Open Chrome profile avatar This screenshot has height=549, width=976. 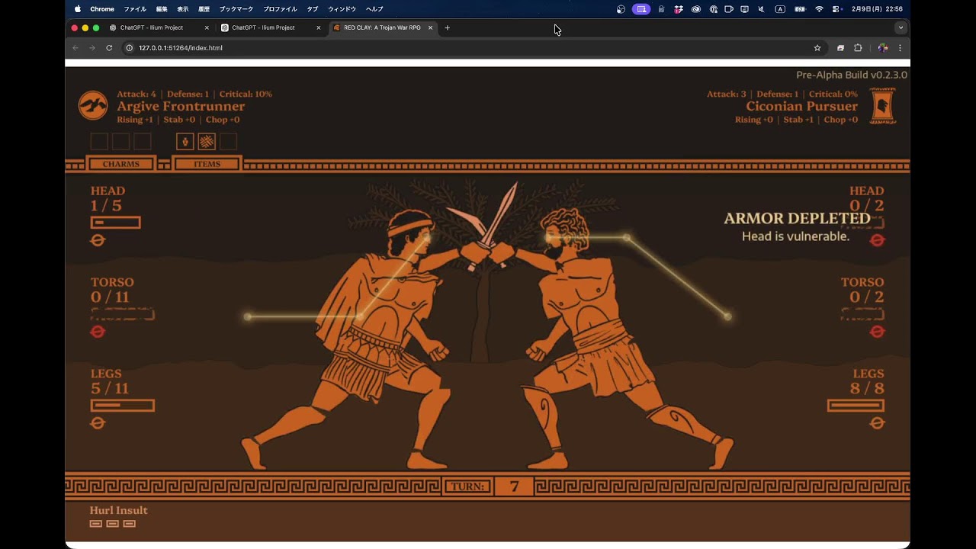[882, 48]
